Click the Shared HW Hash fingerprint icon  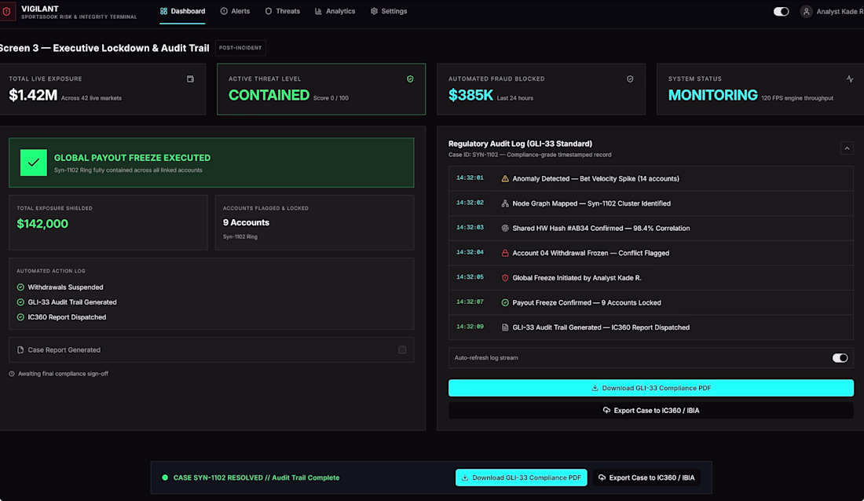click(505, 229)
